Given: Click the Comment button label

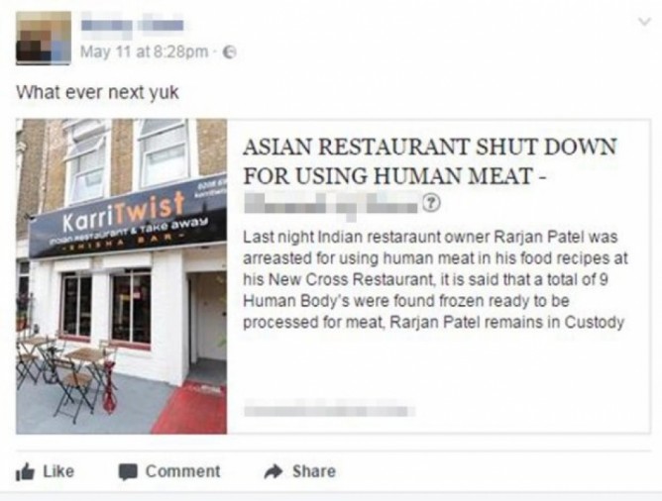Looking at the screenshot, I should pos(182,471).
